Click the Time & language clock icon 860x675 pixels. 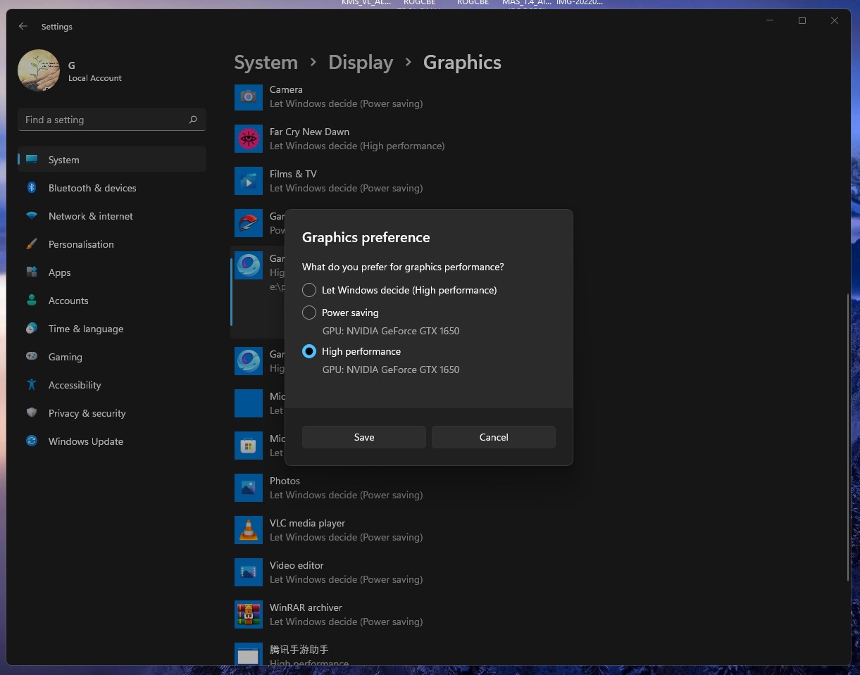pyautogui.click(x=32, y=328)
